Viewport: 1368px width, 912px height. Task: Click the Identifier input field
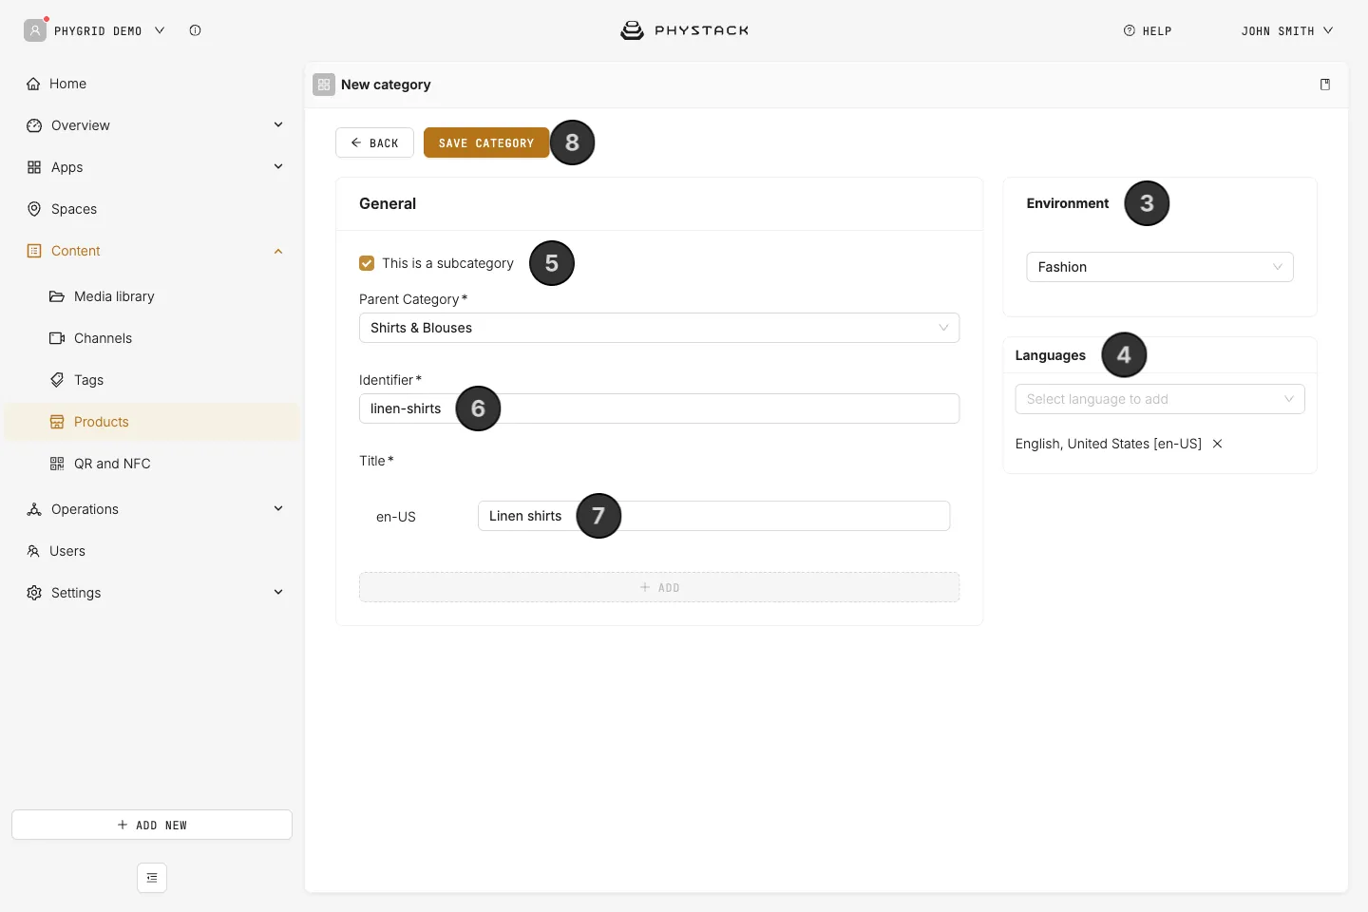pyautogui.click(x=659, y=408)
